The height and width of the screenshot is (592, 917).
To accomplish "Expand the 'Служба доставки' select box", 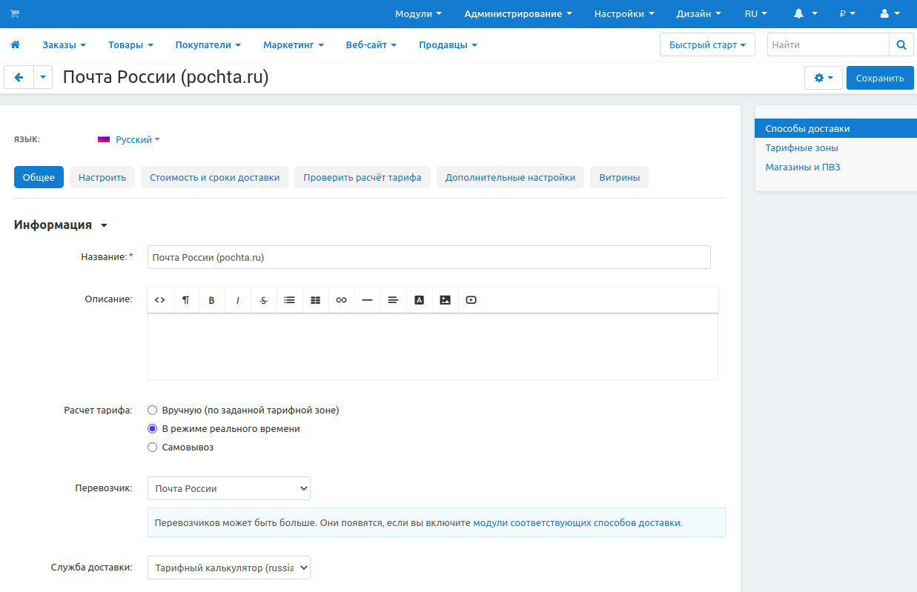I will pos(228,568).
